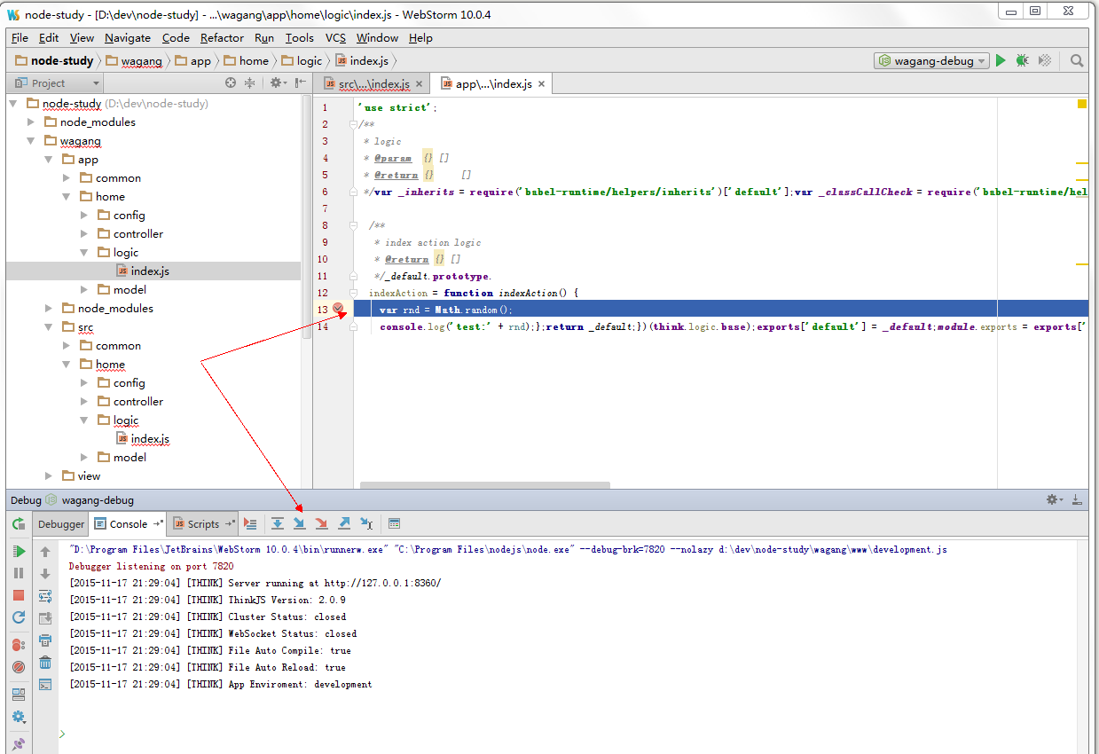
Task: Expand the common folder under app
Action: [x=67, y=177]
